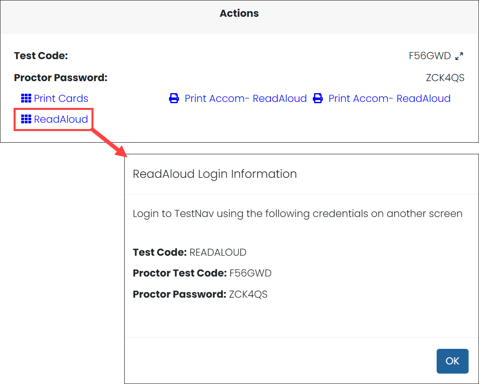Screen dimensions: 479x384
Task: Open the ReadAloud login information link
Action: (x=61, y=119)
